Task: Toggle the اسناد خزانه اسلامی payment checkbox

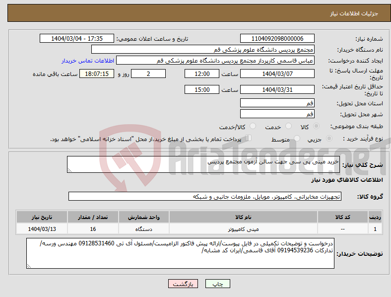Action: pyautogui.click(x=249, y=138)
